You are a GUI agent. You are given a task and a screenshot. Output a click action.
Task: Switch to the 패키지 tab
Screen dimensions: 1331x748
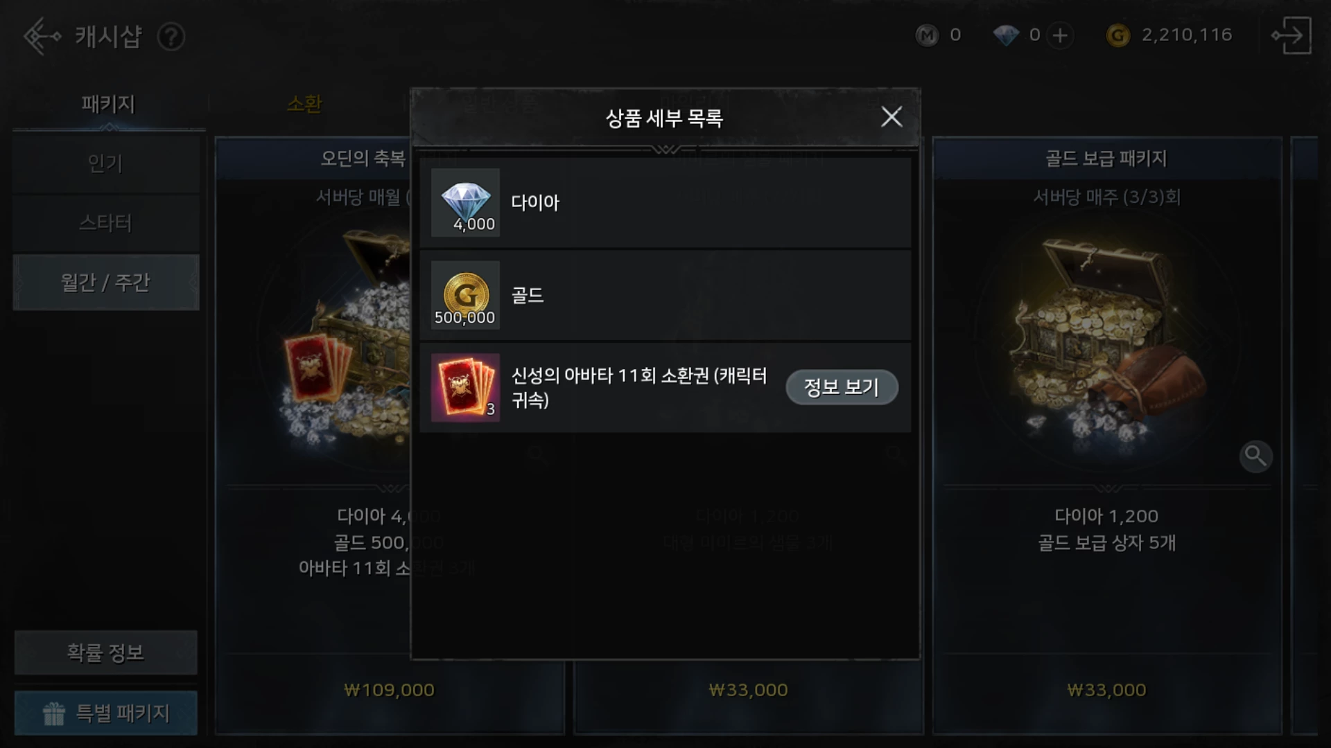tap(108, 104)
